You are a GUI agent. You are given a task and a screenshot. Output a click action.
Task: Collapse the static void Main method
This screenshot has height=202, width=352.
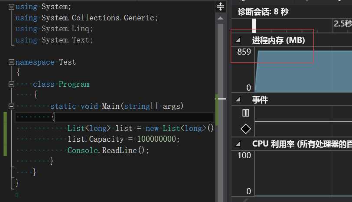click(x=11, y=106)
